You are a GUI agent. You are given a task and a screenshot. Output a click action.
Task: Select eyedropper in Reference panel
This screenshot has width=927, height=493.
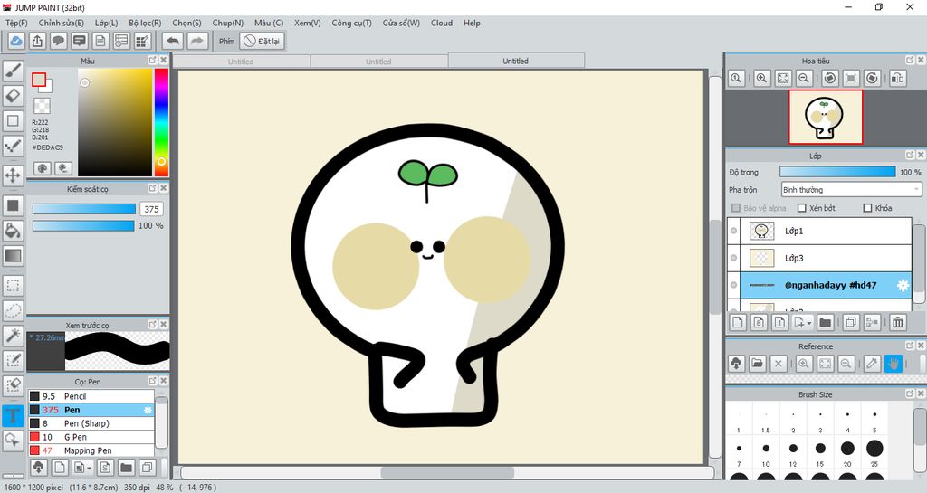872,364
